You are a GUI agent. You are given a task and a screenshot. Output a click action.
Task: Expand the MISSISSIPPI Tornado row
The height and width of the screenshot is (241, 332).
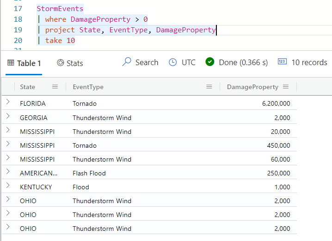[x=8, y=144]
